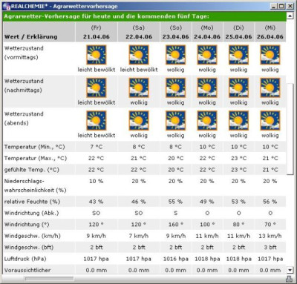
Task: Click the 'Windgeschw. (km/h)' row label
Action: point(32,236)
